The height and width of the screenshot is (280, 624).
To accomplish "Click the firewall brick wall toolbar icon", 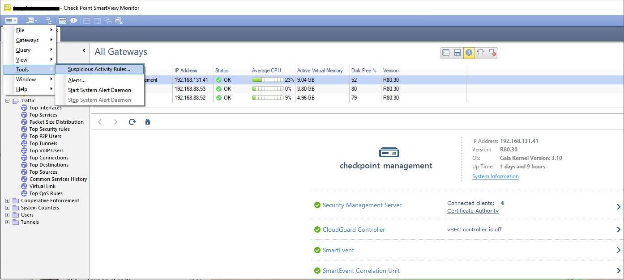I will [63, 21].
